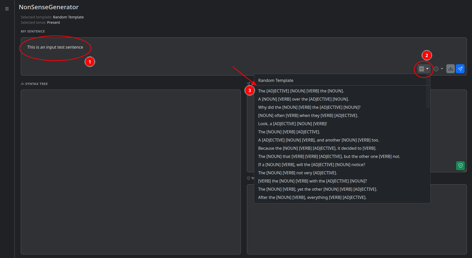Select '[NOUN] often [VERB] when they' template
This screenshot has height=258, width=472.
tap(308, 115)
